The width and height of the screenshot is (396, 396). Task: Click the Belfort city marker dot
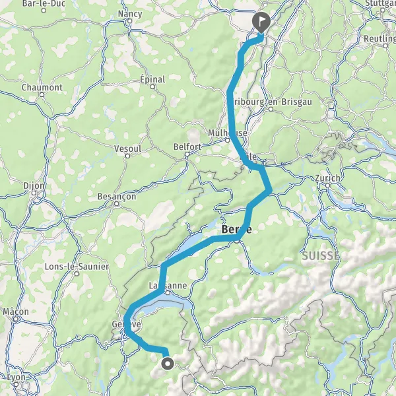point(187,154)
